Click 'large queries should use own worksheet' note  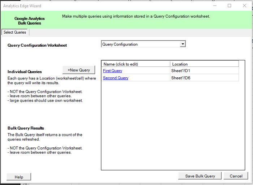[45, 100]
